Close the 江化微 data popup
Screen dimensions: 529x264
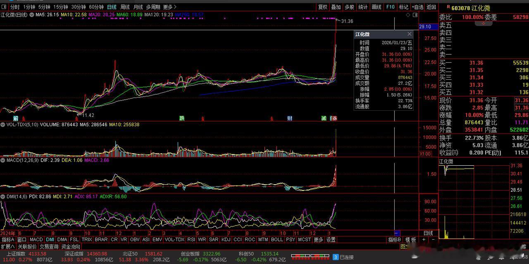coord(409,34)
